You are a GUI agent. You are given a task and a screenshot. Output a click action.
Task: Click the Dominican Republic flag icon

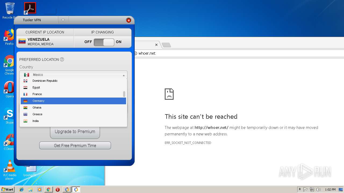pos(25,81)
